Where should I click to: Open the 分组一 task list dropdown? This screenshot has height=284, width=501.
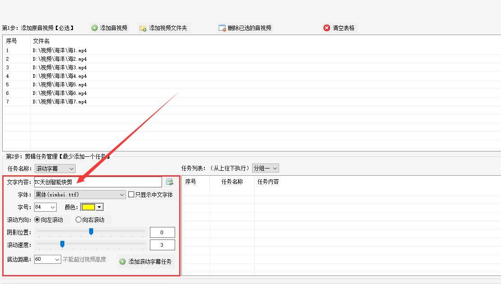[265, 168]
